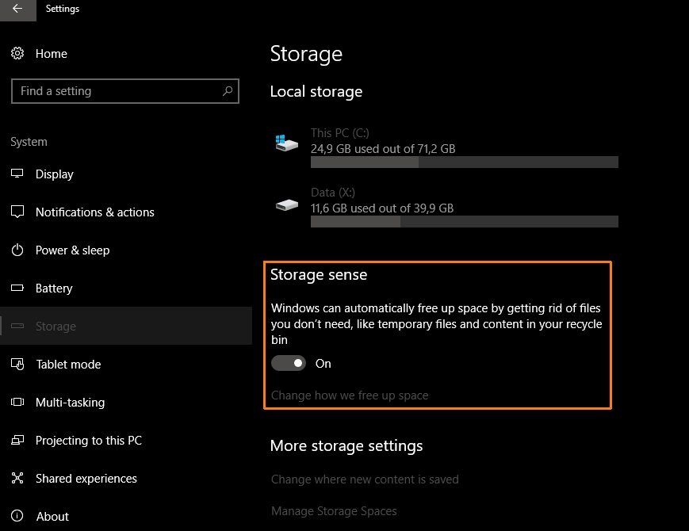
Task: Go to Projecting to this PC
Action: pyautogui.click(x=88, y=441)
